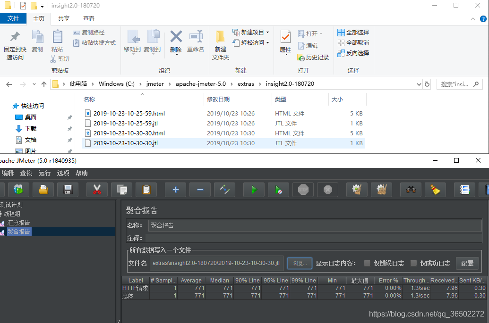Click the Edit (编辑) button in ribbon
This screenshot has height=323, width=489.
click(x=308, y=46)
